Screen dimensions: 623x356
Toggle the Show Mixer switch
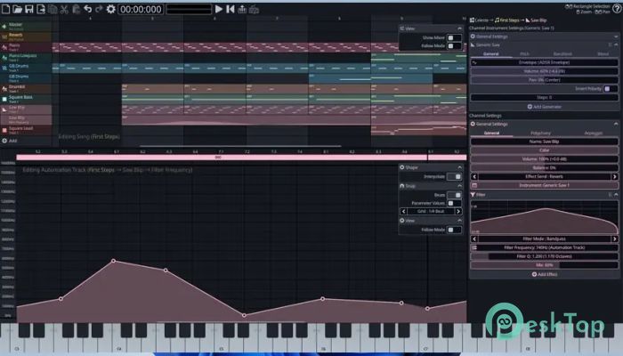point(454,37)
